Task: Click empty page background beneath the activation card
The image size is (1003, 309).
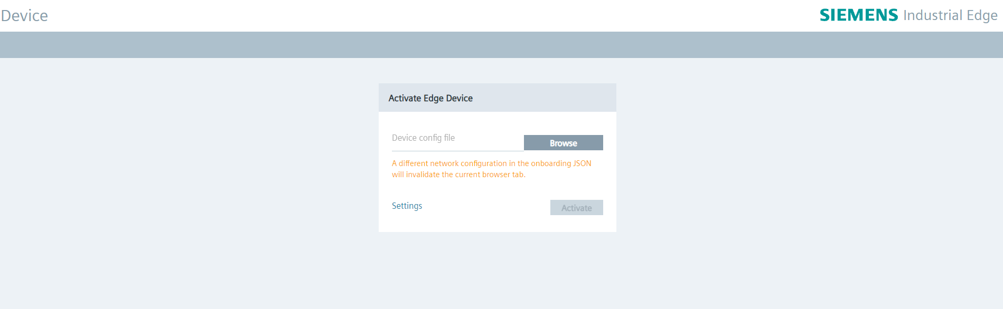Action: pyautogui.click(x=497, y=269)
